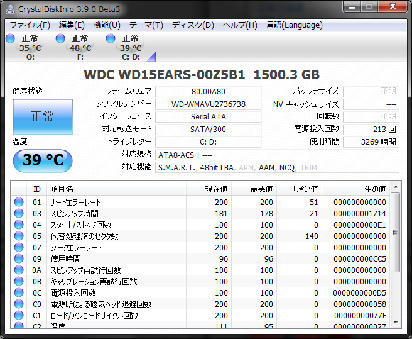Click the status orb for シークエラーレート
This screenshot has height=339, width=412.
(19, 247)
